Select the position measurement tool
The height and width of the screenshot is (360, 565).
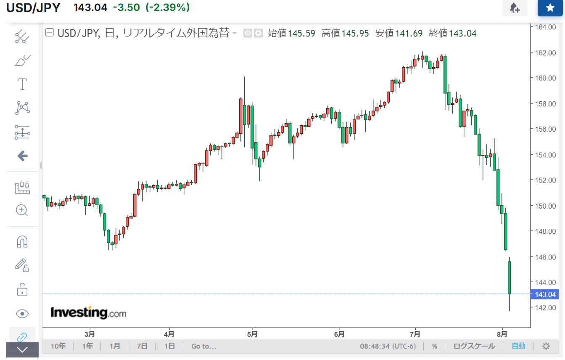[x=22, y=132]
